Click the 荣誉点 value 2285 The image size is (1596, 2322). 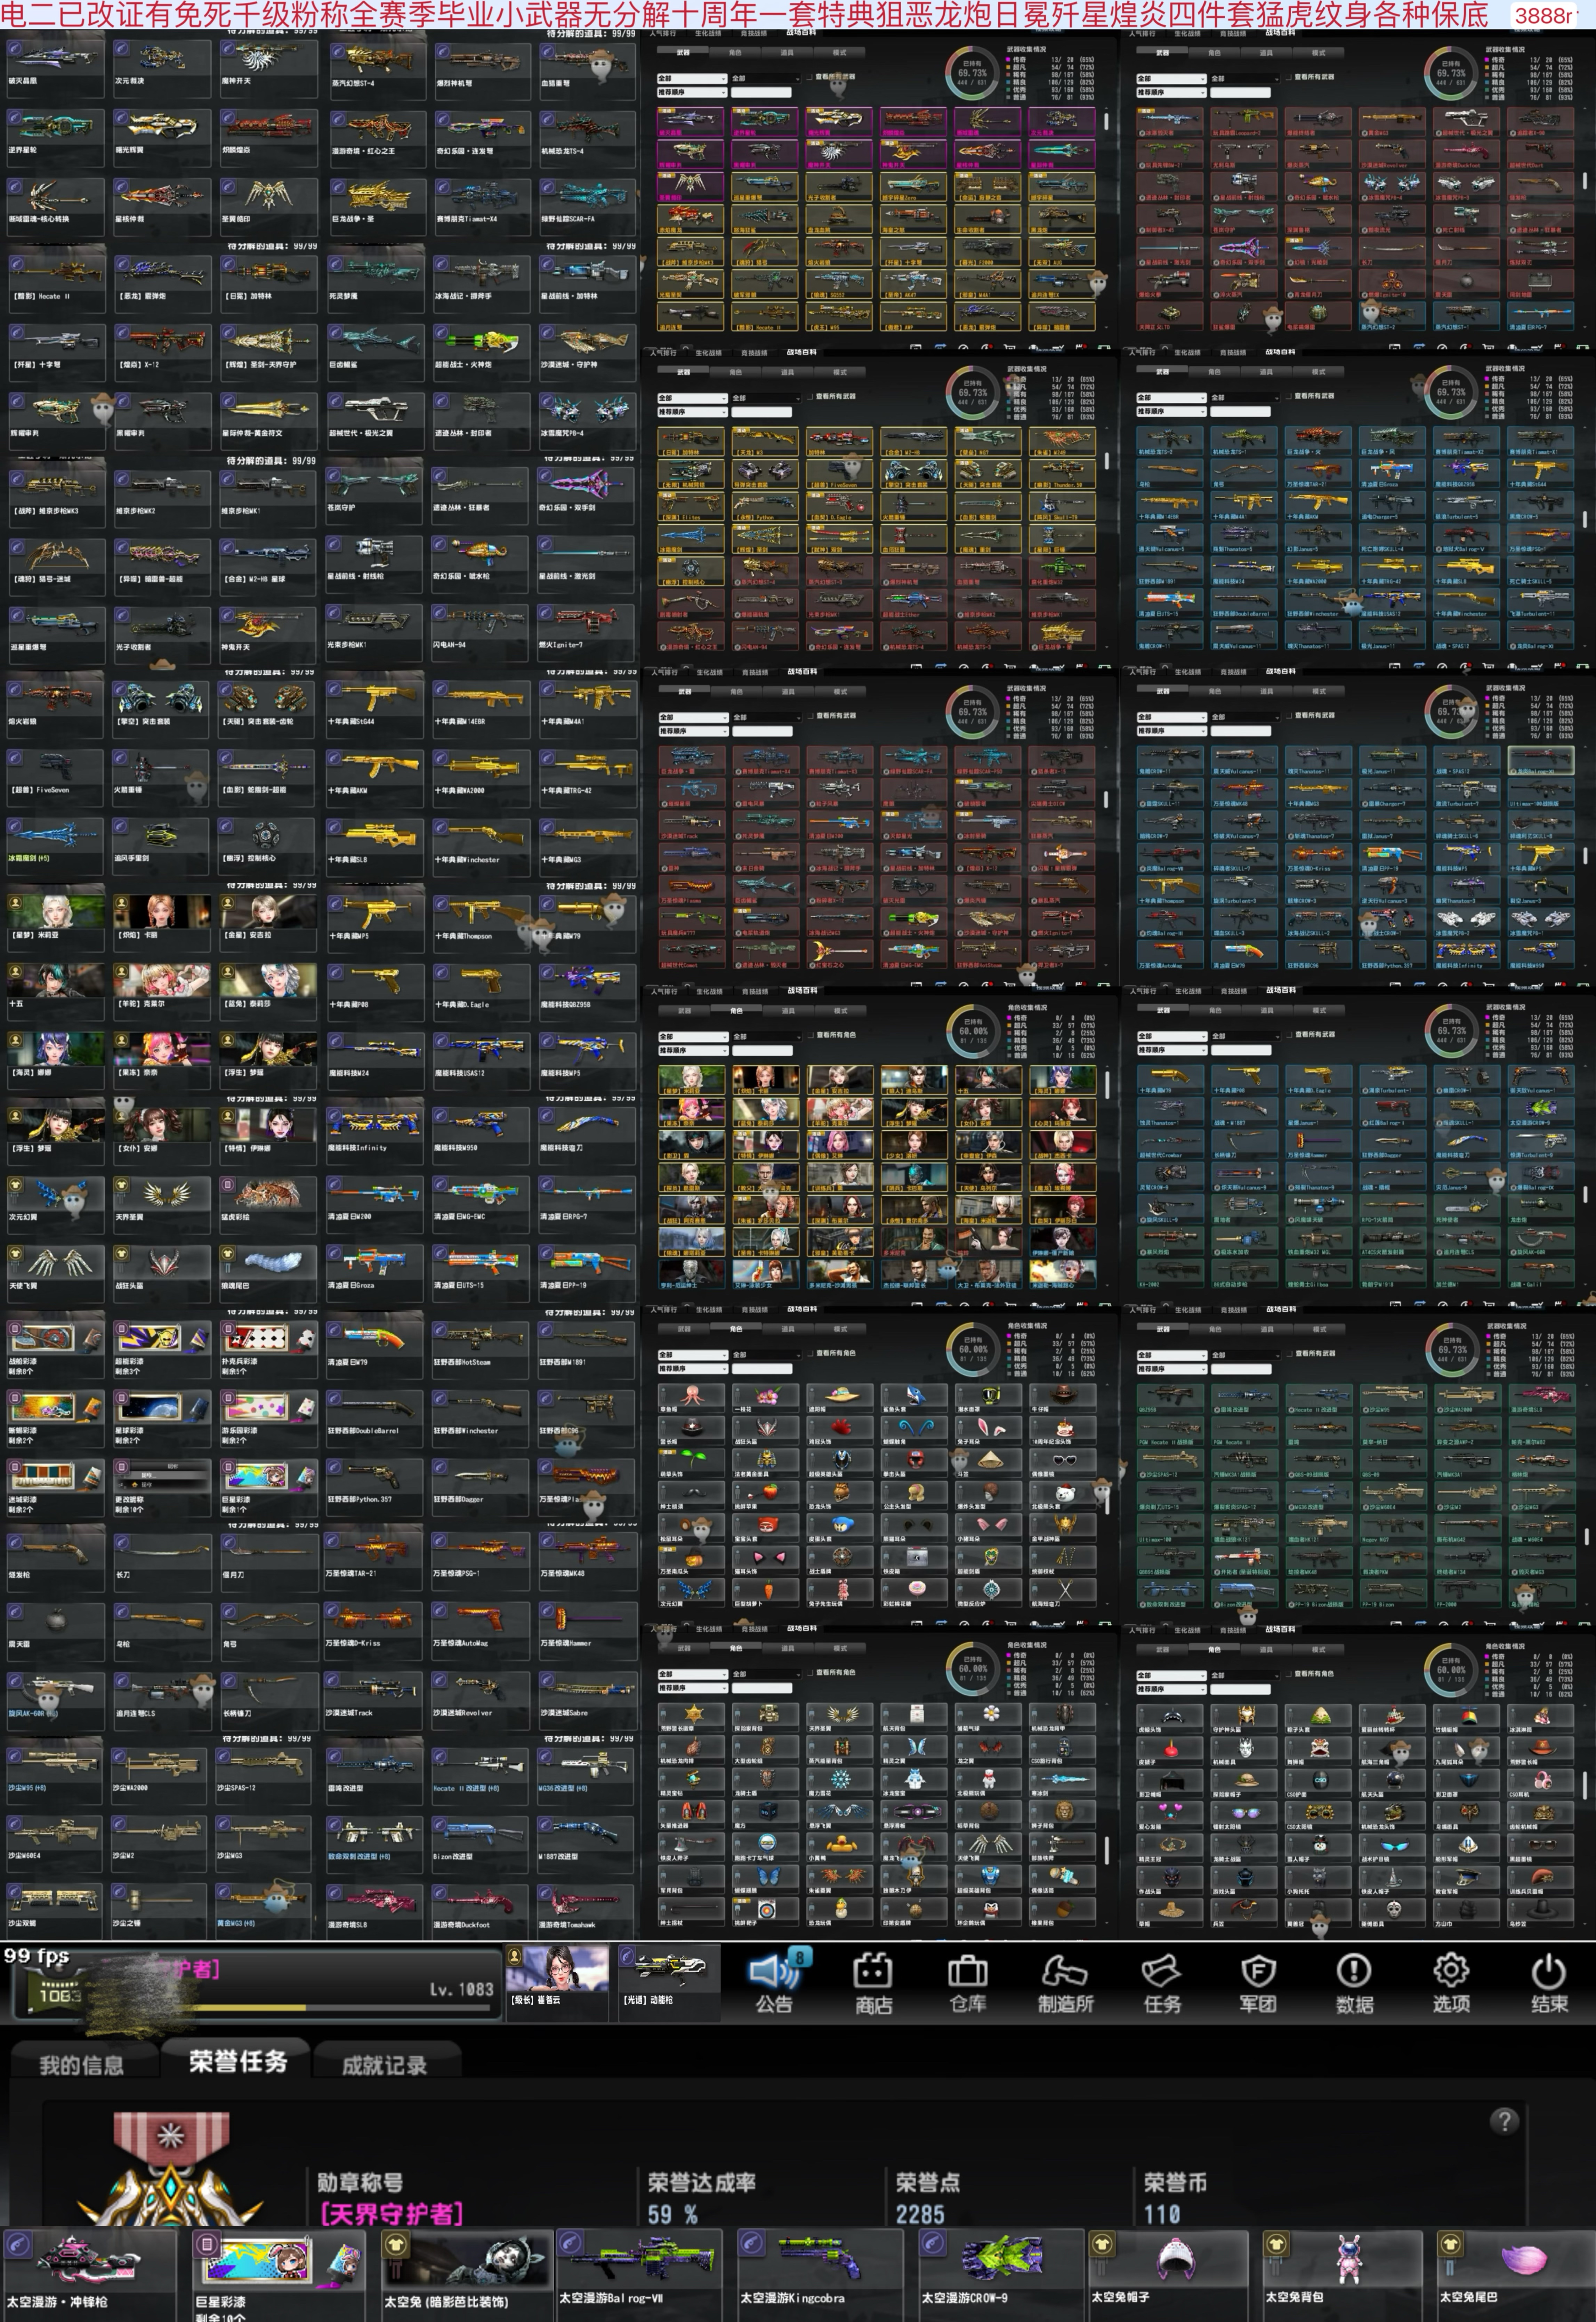click(x=920, y=2214)
